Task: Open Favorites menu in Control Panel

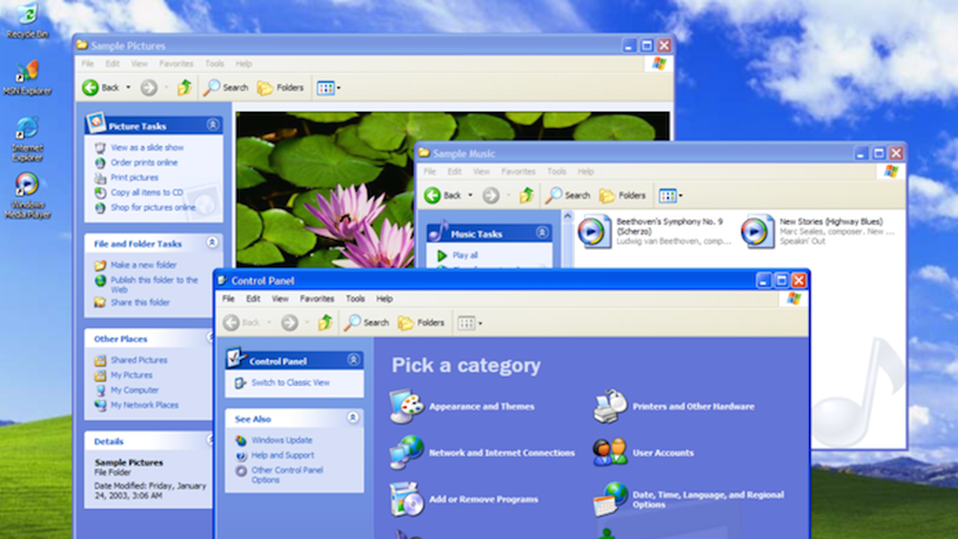Action: point(317,299)
